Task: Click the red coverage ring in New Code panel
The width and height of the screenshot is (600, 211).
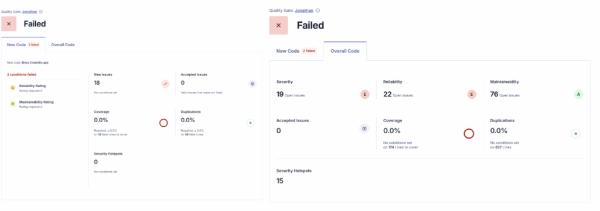Action: (163, 123)
